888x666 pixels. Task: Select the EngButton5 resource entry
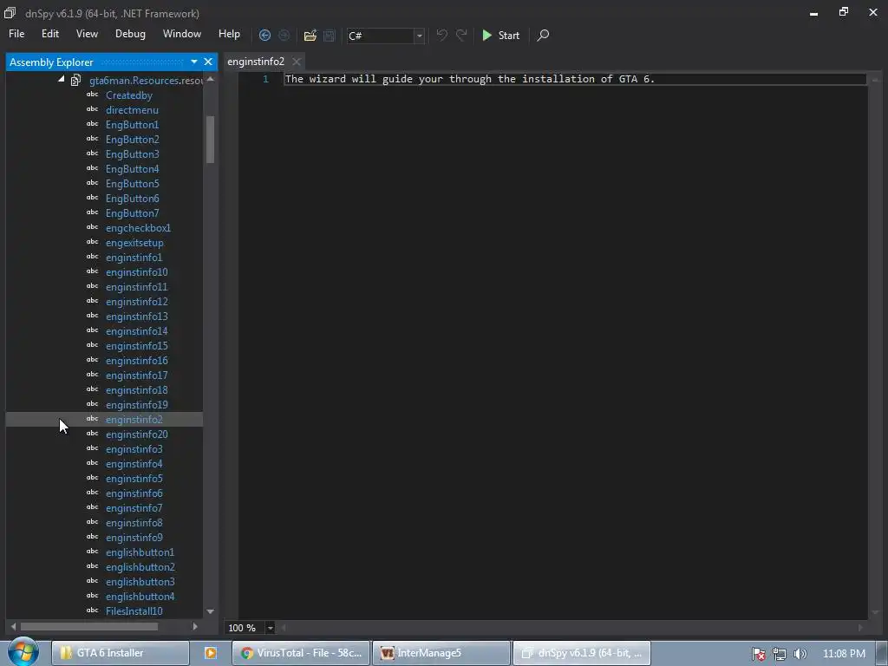coord(132,184)
